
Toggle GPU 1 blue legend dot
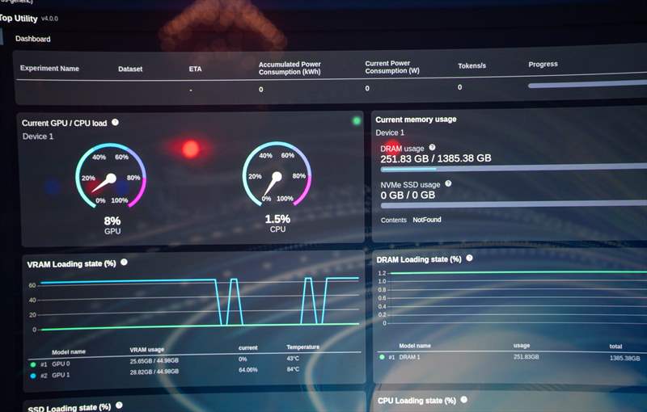33,376
